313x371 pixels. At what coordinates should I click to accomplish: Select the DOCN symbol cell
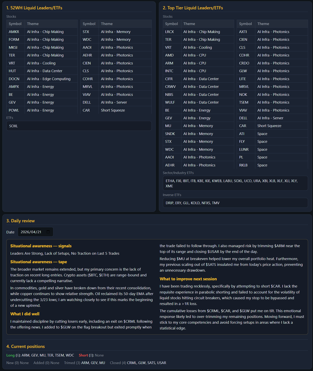(x=15, y=79)
